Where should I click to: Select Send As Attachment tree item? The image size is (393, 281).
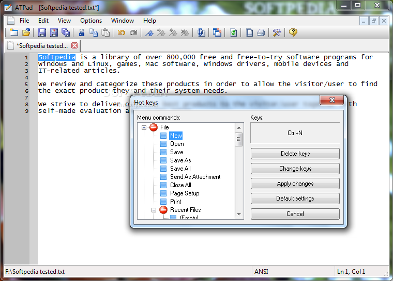point(195,177)
